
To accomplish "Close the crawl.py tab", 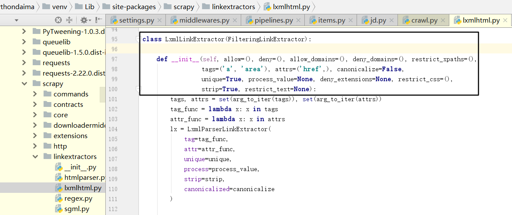I will tap(443, 20).
